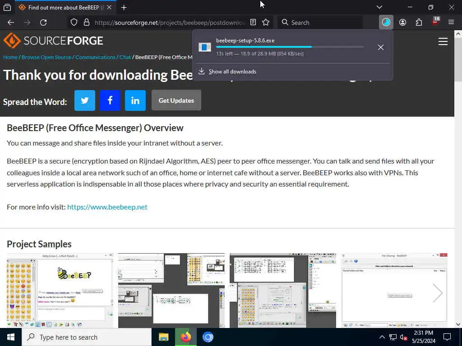Click scrollbar down arrow
462x346 pixels.
click(458, 324)
